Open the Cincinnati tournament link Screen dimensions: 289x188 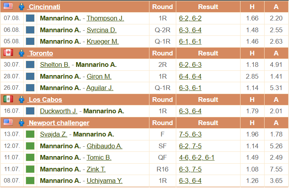(44, 7)
